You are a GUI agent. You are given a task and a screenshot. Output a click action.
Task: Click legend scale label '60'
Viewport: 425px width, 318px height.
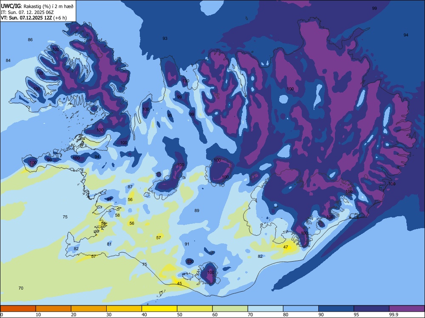tap(215, 315)
